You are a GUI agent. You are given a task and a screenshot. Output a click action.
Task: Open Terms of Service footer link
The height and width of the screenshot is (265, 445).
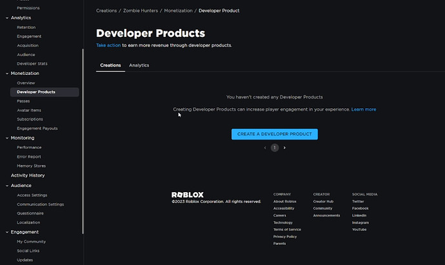coord(287,230)
